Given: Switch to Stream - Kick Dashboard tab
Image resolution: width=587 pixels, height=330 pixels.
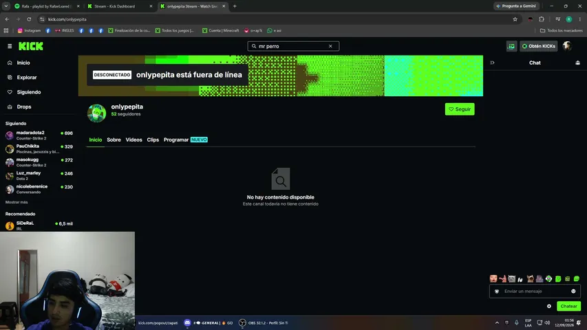Looking at the screenshot, I should click(x=120, y=6).
